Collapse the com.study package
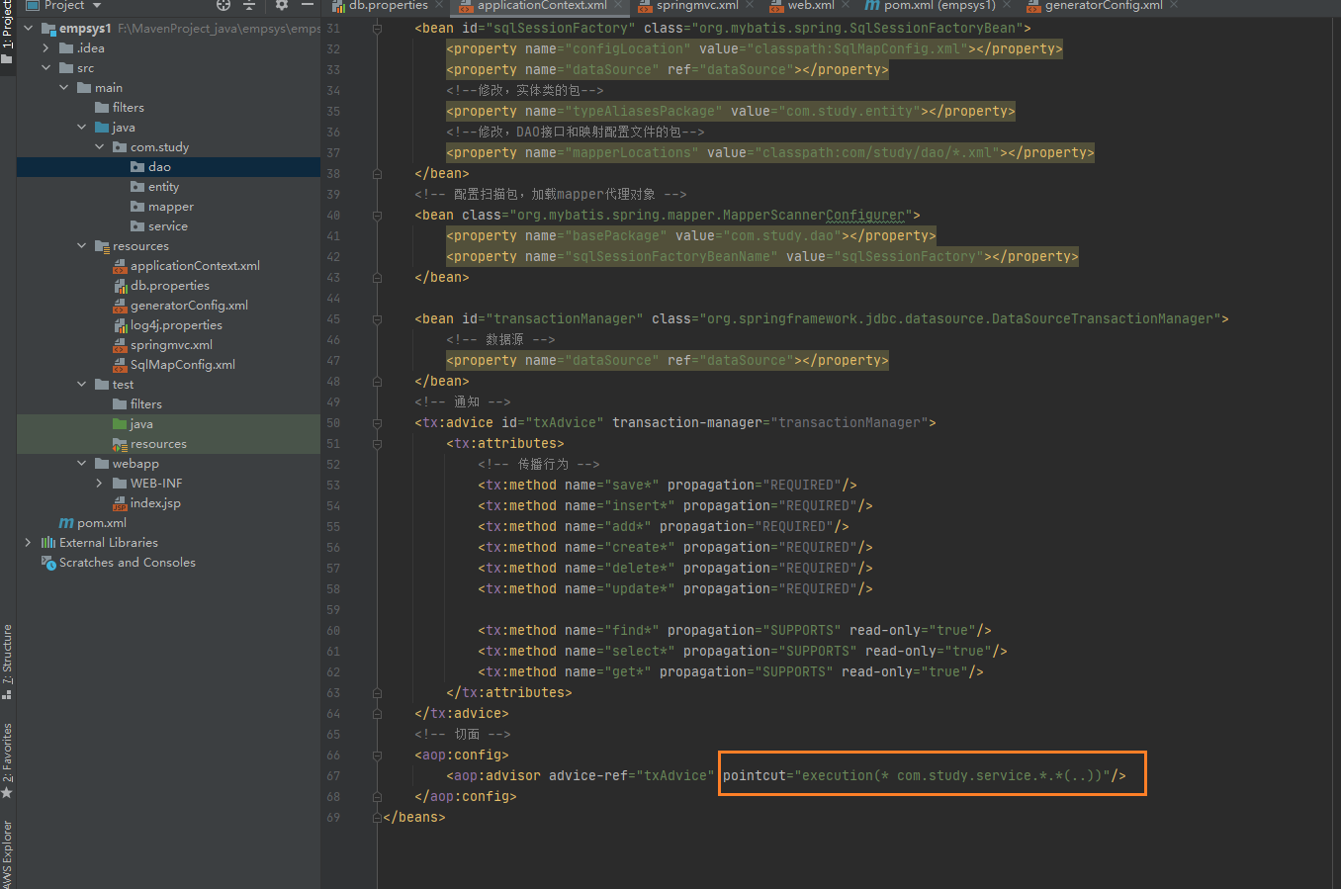 (x=100, y=147)
